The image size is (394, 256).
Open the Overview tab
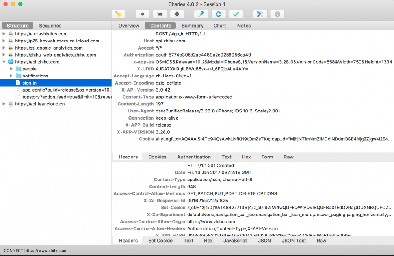coord(129,26)
